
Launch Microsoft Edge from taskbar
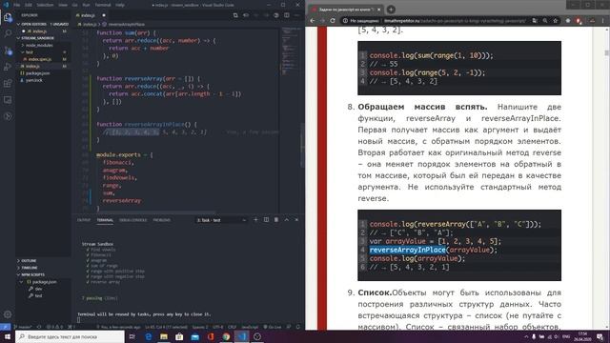pyautogui.click(x=149, y=336)
